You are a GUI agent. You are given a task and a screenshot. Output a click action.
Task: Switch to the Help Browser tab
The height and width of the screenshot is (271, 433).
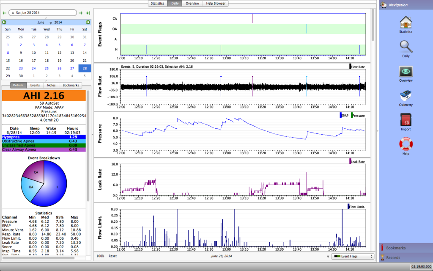click(x=216, y=3)
